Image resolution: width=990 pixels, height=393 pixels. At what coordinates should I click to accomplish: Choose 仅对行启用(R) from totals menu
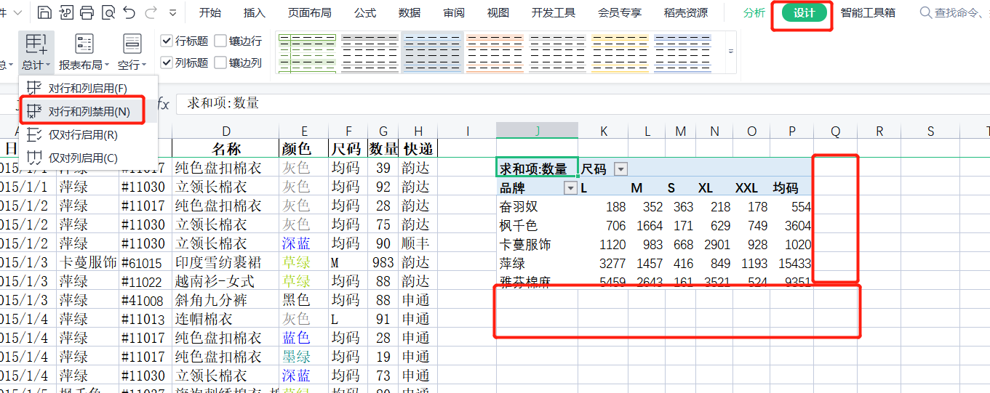point(82,135)
